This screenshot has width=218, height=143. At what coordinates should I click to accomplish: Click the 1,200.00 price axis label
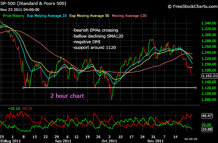pos(209,64)
